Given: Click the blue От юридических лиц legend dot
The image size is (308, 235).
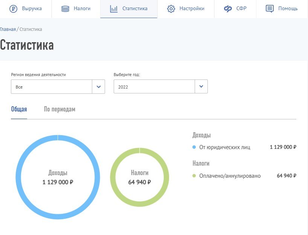Looking at the screenshot, I should coord(194,147).
